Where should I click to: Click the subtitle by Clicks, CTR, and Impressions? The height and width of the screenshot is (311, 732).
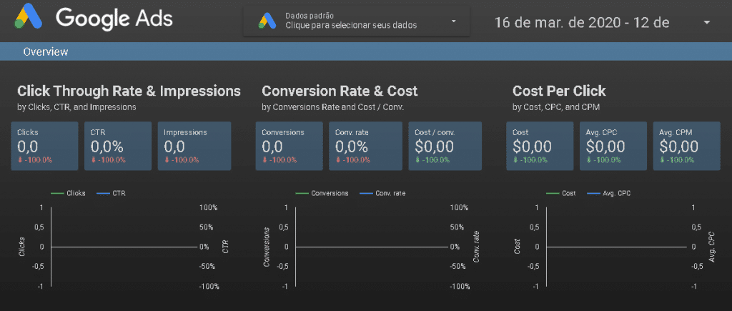tap(76, 107)
